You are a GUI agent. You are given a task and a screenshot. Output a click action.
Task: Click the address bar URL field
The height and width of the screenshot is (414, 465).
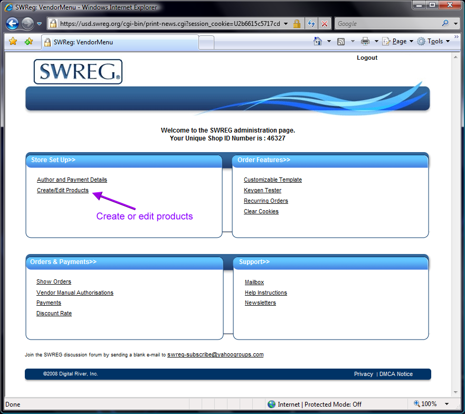point(169,24)
